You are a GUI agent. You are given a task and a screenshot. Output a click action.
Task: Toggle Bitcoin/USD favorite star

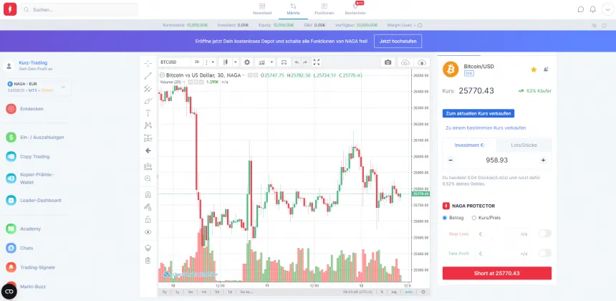(x=534, y=70)
